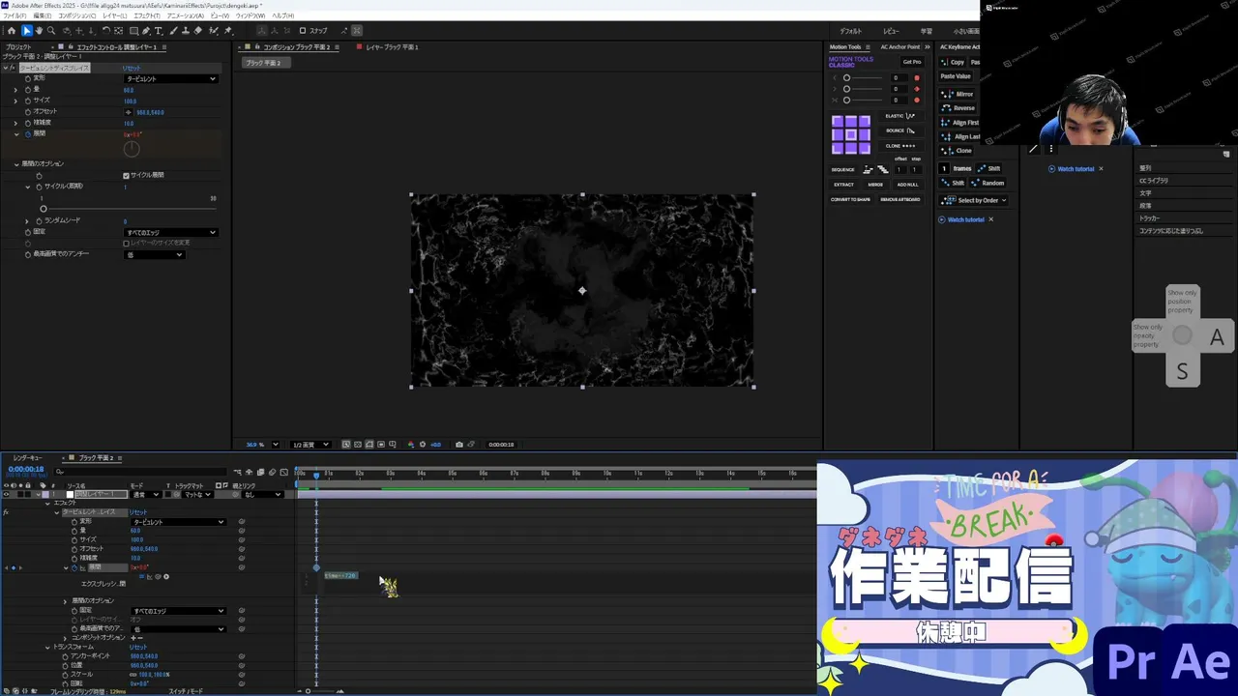The image size is (1238, 696).
Task: Click Mirror keyframes in AC Keyframe panel
Action: click(958, 94)
